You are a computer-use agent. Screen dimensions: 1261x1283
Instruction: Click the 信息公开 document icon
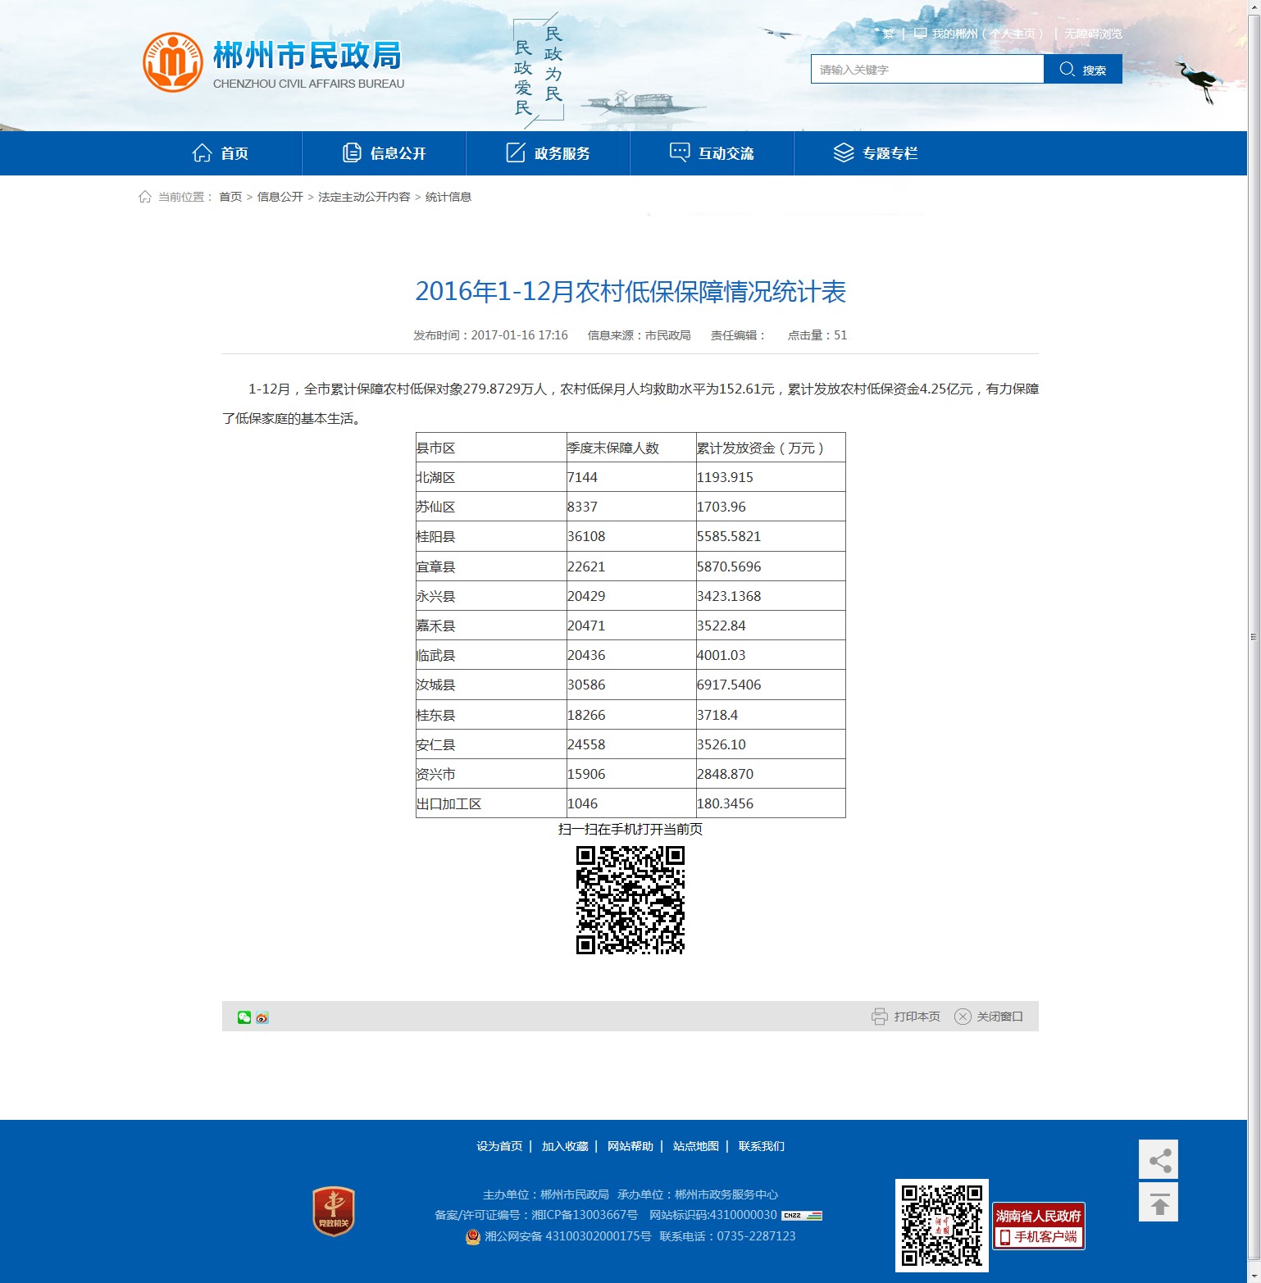(352, 153)
